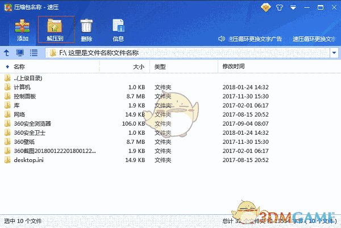Sort by 大小 column header
The width and height of the screenshot is (341, 228).
click(139, 67)
